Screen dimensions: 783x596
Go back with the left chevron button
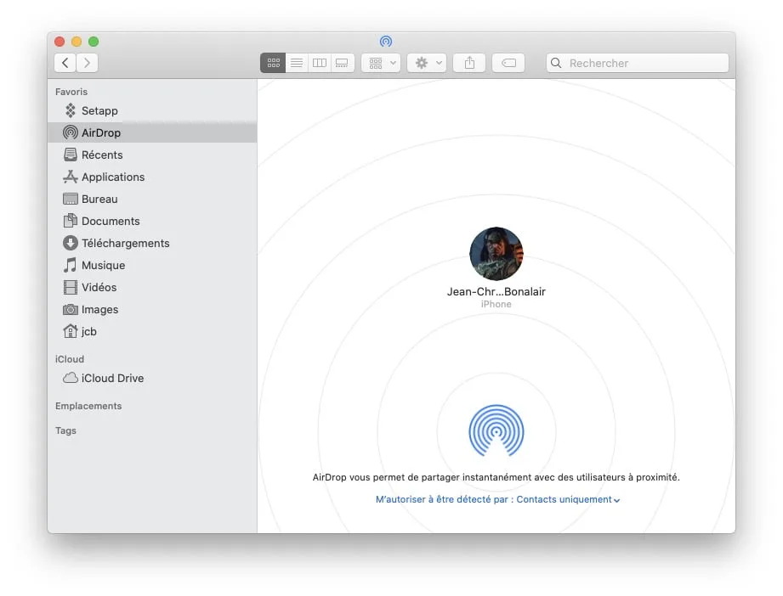click(x=65, y=63)
